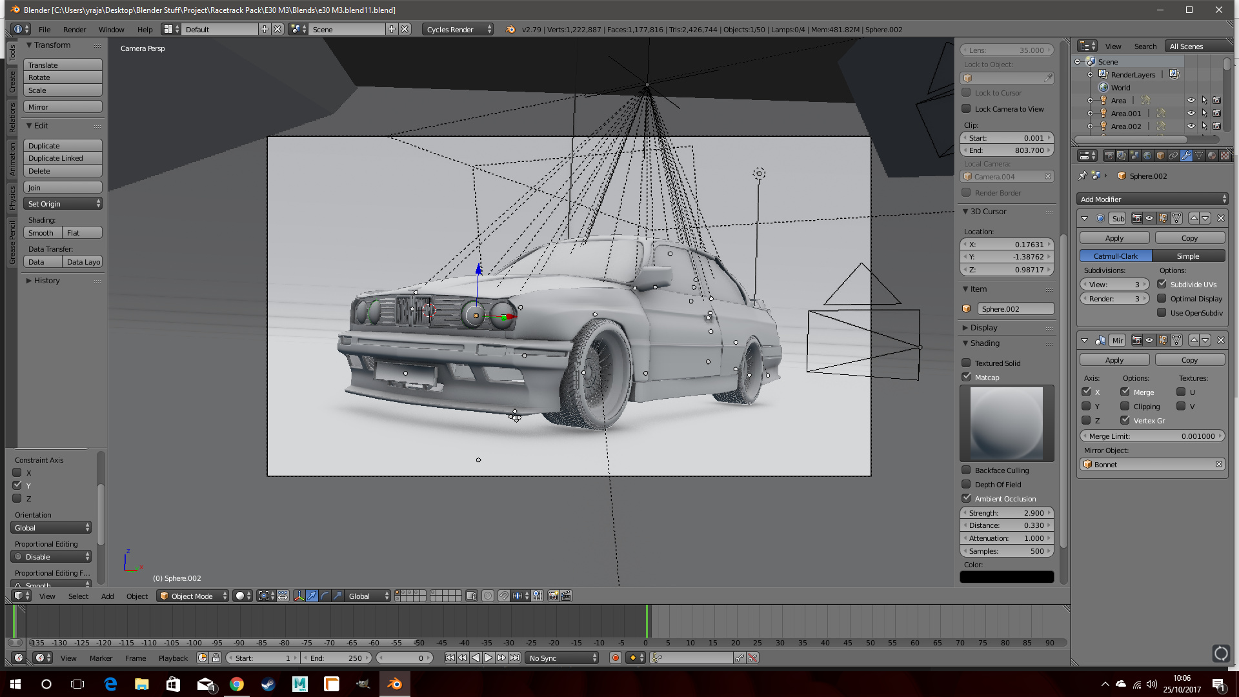Open Object Constraints tab (chain icon)
This screenshot has width=1239, height=697.
click(x=1173, y=156)
